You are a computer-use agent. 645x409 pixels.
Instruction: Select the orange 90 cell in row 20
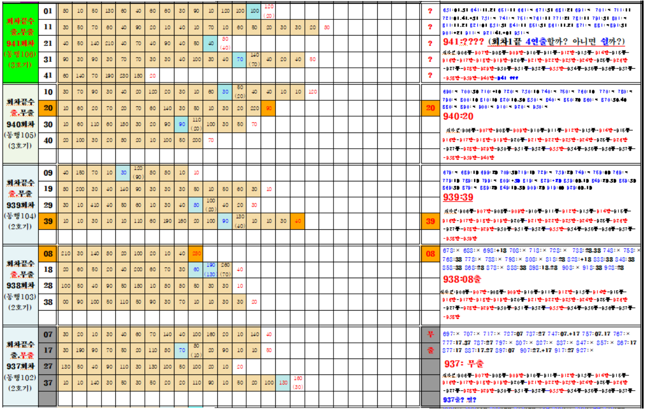269,108
